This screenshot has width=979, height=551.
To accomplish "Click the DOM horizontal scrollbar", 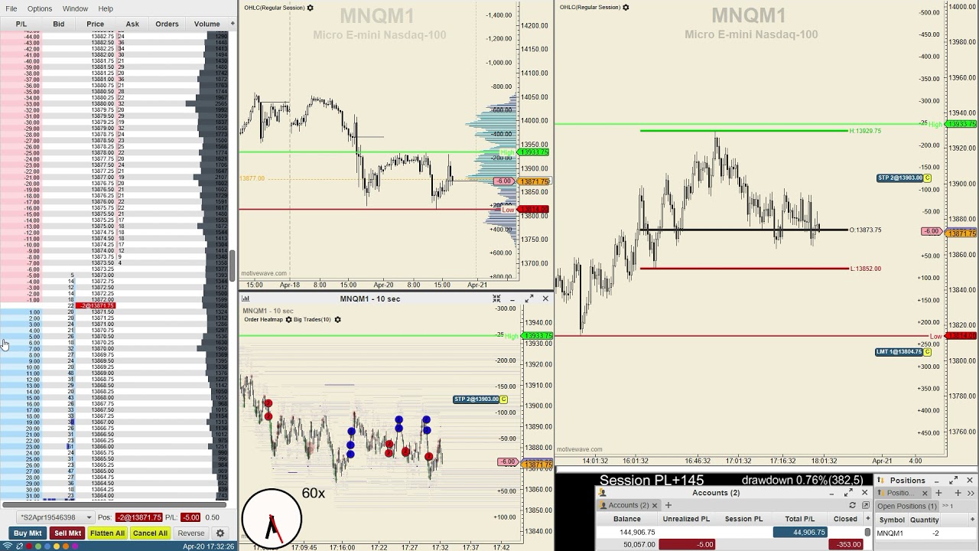I will point(113,504).
